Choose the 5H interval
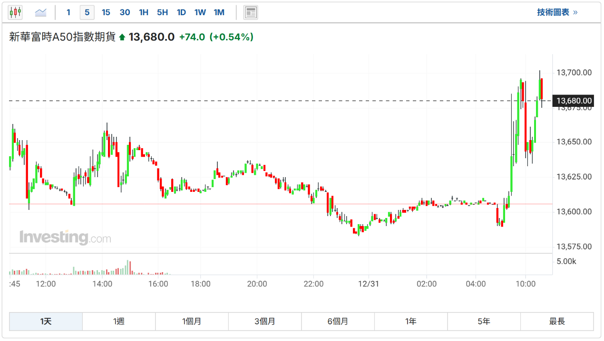 [x=163, y=12]
